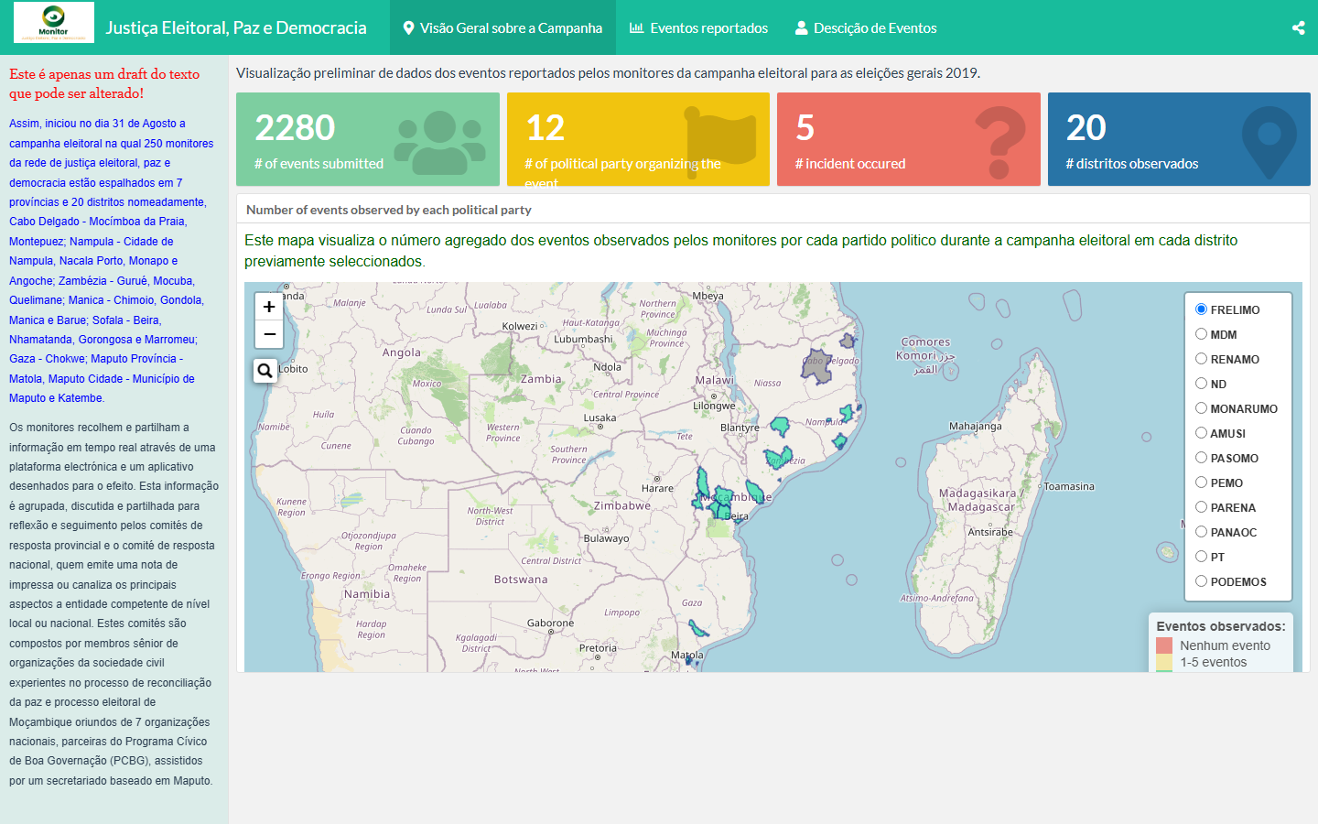The image size is (1318, 824).
Task: Switch to the Eventos reportados tab
Action: (x=698, y=27)
